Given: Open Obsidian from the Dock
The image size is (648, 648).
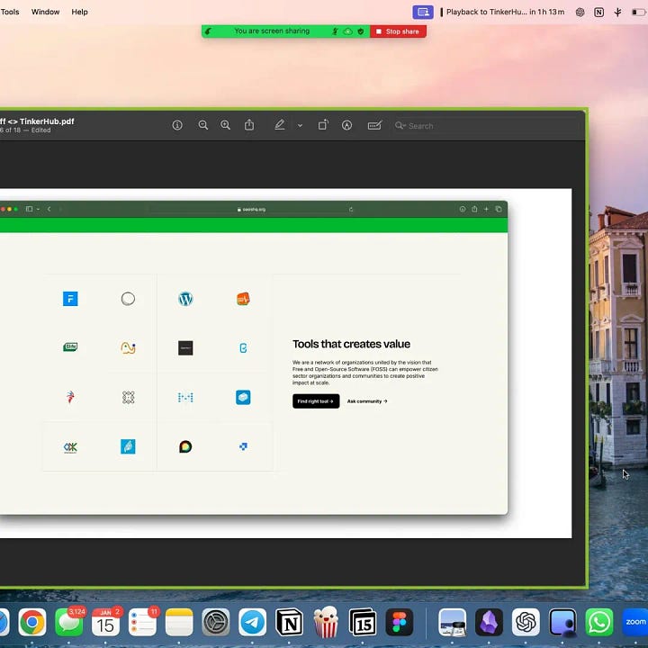Looking at the screenshot, I should click(x=490, y=622).
